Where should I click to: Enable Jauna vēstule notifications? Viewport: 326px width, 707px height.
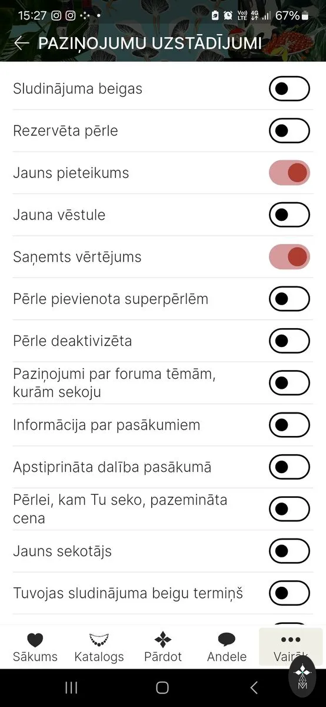[x=290, y=214]
